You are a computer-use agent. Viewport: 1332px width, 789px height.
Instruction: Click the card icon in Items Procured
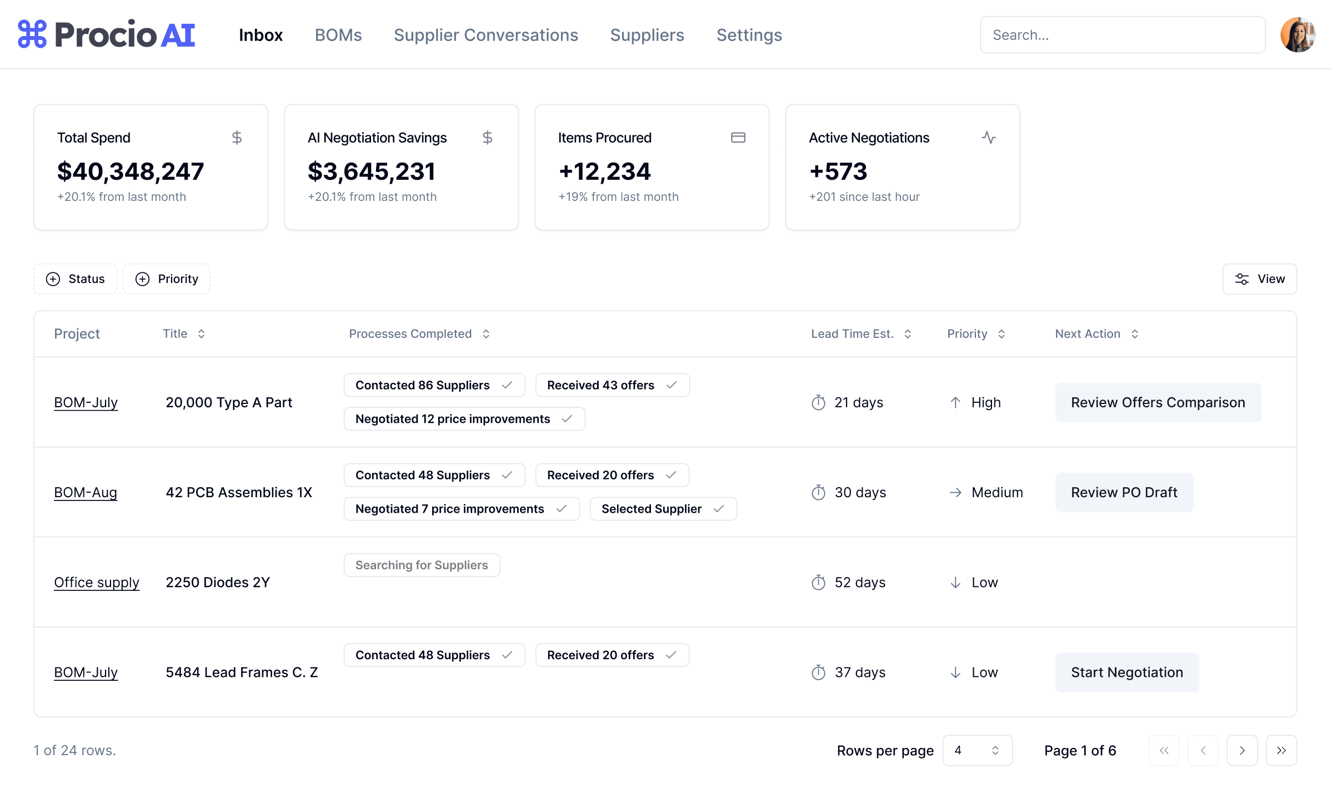(x=738, y=138)
